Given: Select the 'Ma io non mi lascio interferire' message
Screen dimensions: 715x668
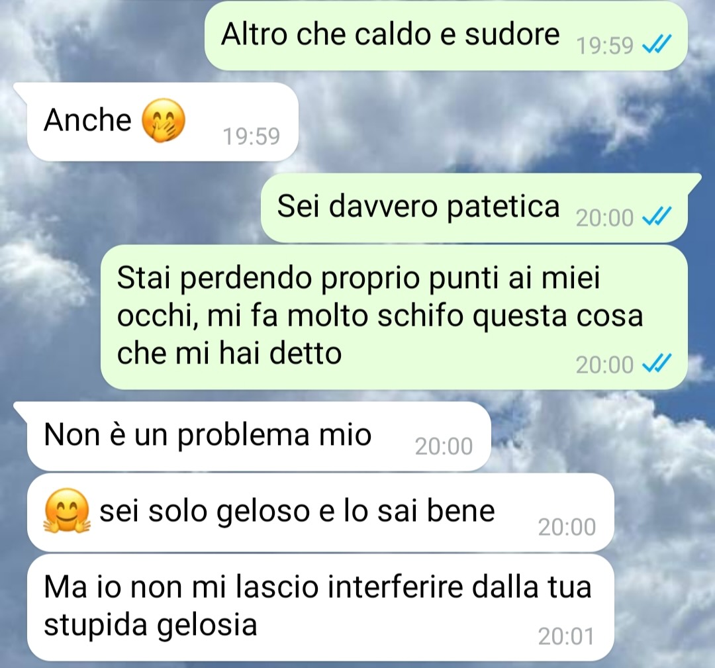Looking at the screenshot, I should (320, 608).
